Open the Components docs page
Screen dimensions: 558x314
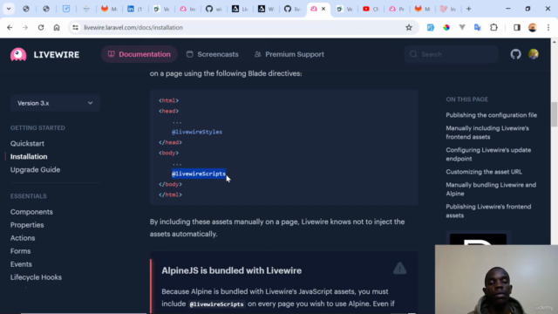tap(31, 212)
